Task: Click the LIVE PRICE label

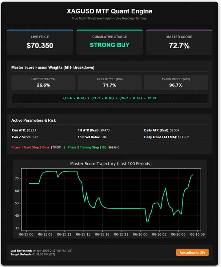Action: [x=40, y=37]
